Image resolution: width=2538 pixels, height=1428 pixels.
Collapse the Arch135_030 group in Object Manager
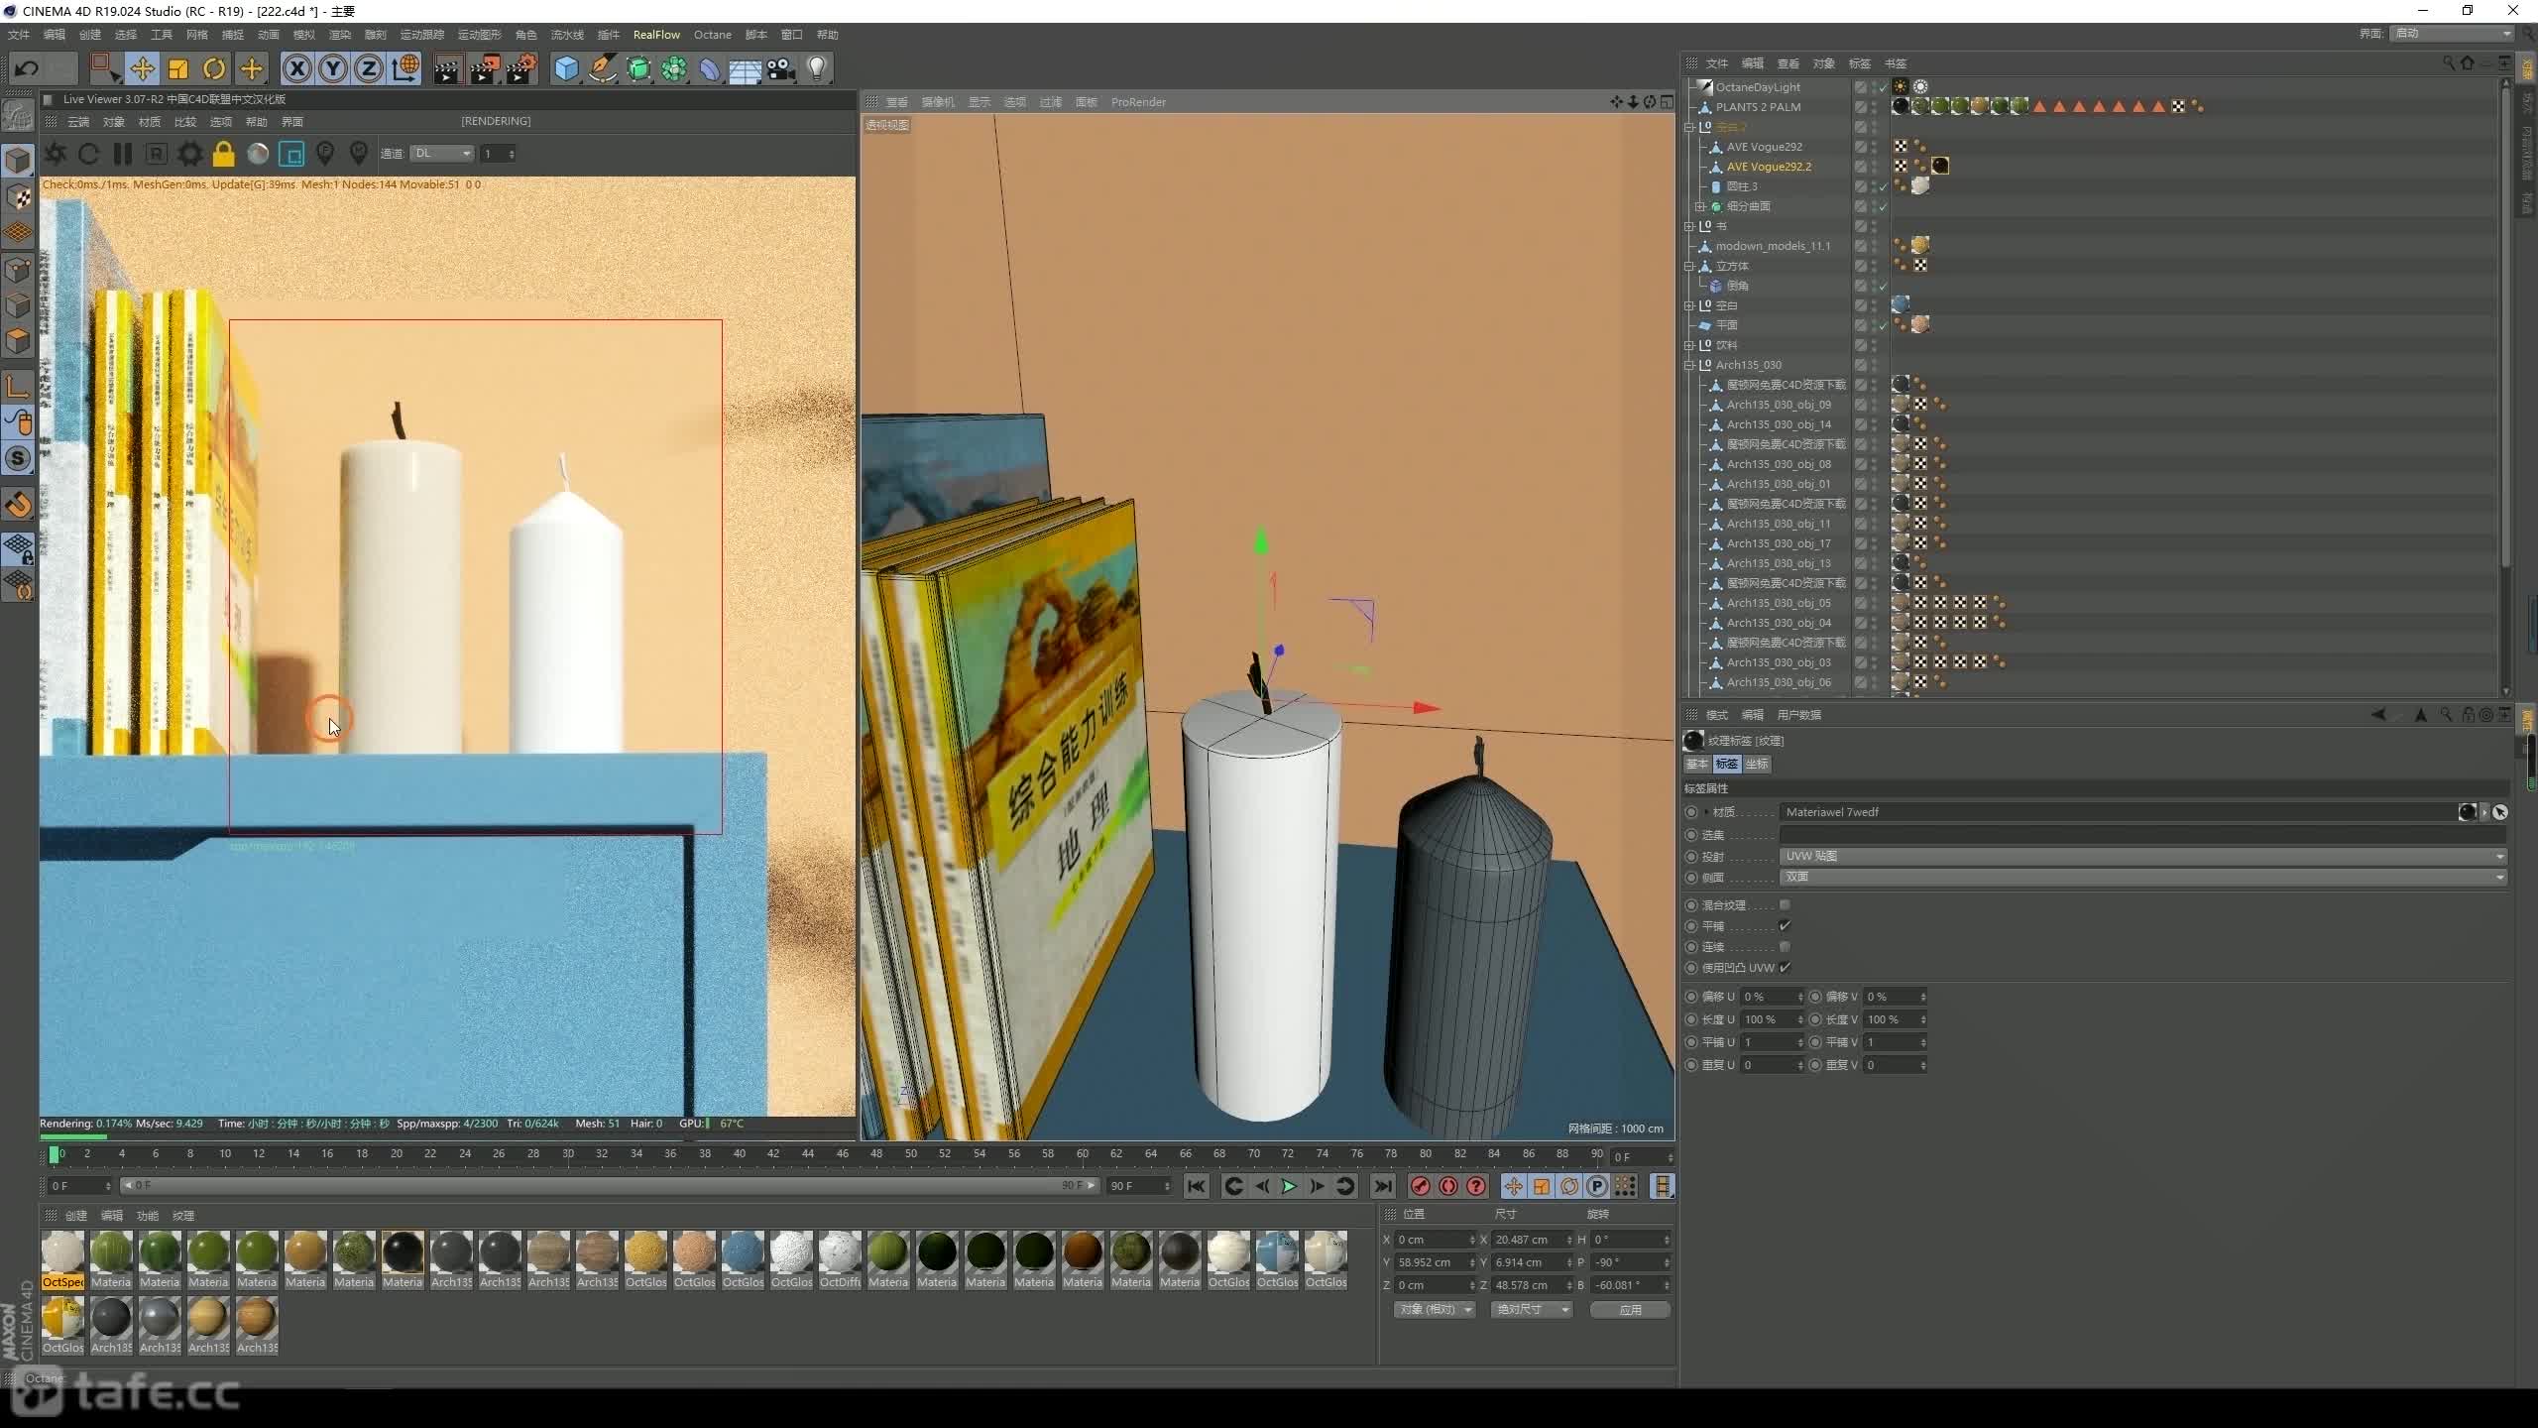pyautogui.click(x=1689, y=365)
